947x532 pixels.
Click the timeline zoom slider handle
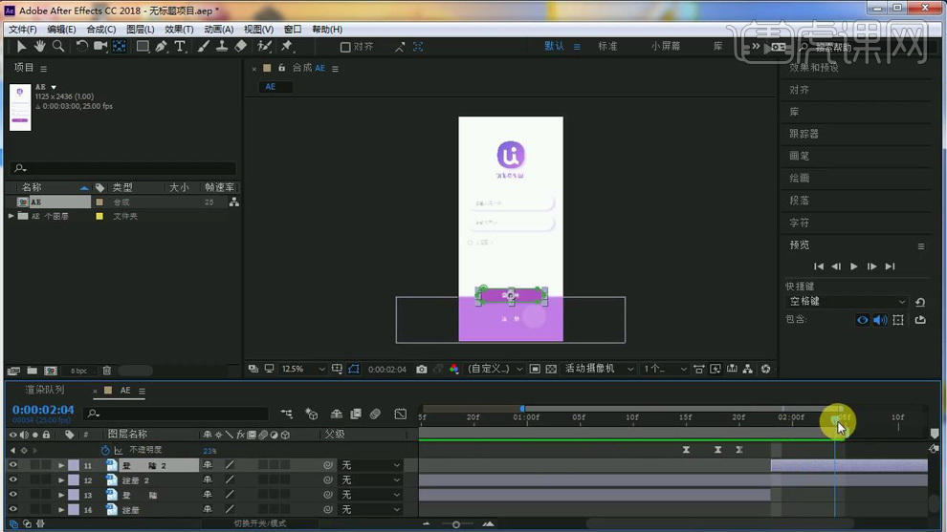pos(456,523)
